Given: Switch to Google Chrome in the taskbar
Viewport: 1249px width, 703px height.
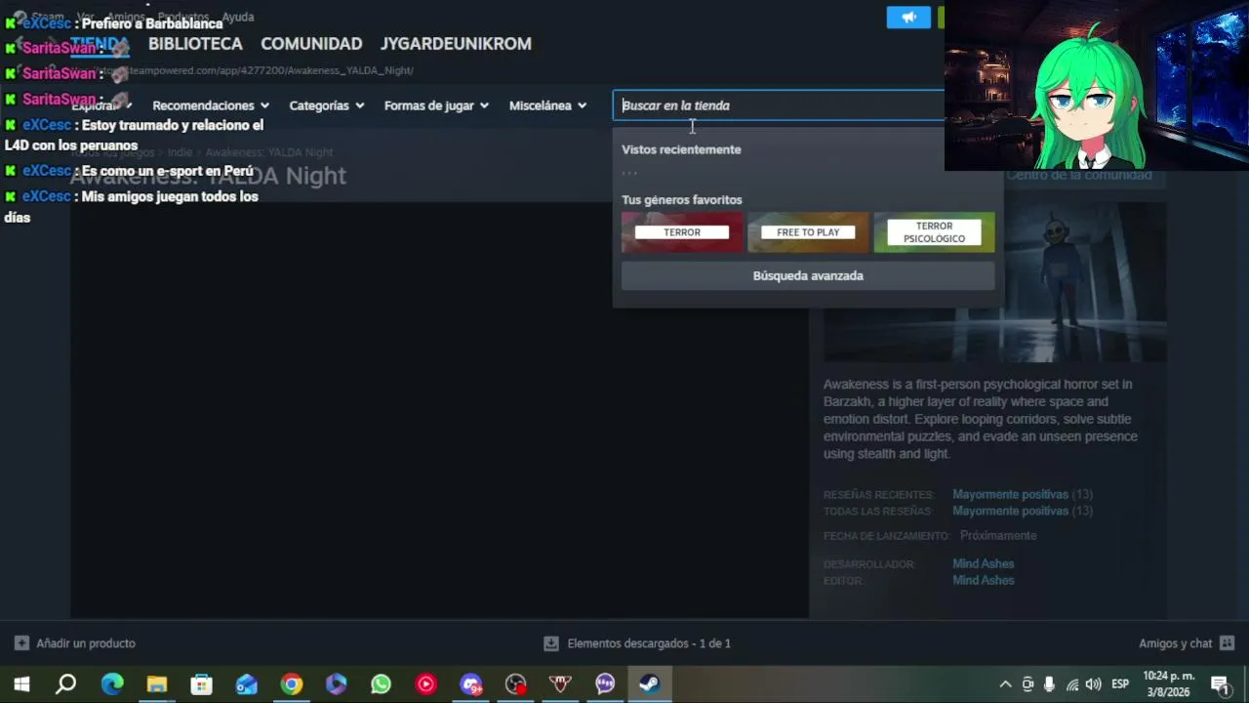Looking at the screenshot, I should (292, 683).
